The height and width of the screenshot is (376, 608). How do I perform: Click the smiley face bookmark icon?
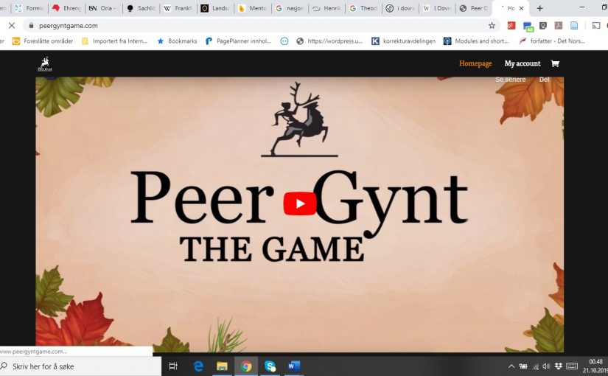click(x=284, y=41)
